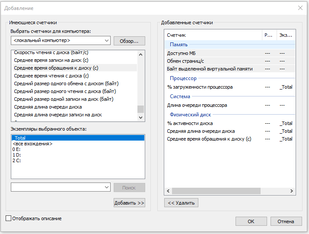Select added counter Доступно МБ

click(230, 53)
